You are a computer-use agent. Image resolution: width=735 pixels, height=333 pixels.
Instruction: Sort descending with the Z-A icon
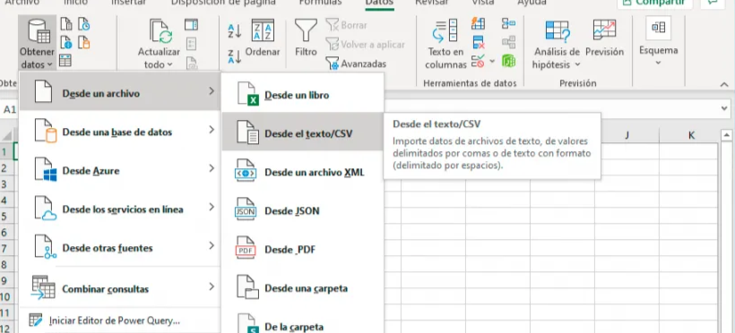click(x=234, y=55)
